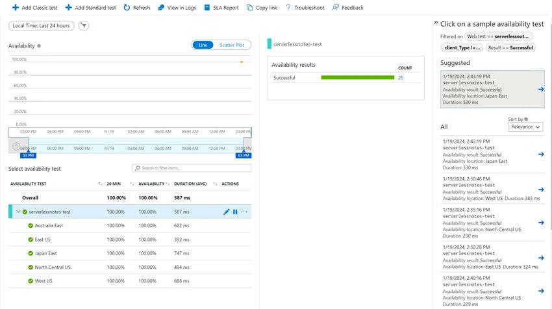The width and height of the screenshot is (552, 309).
Task: Open All list 2:43:19 PM Japan East sample
Action: [x=492, y=154]
